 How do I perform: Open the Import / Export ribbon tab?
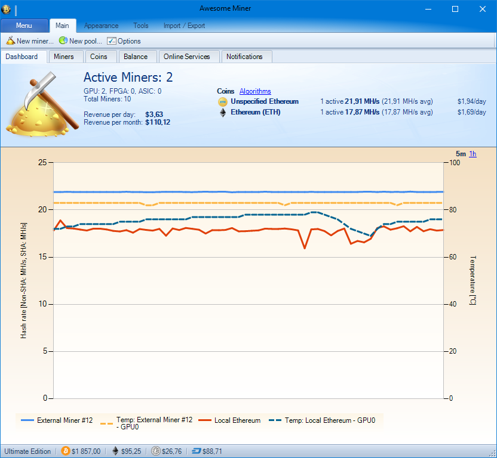tap(184, 26)
